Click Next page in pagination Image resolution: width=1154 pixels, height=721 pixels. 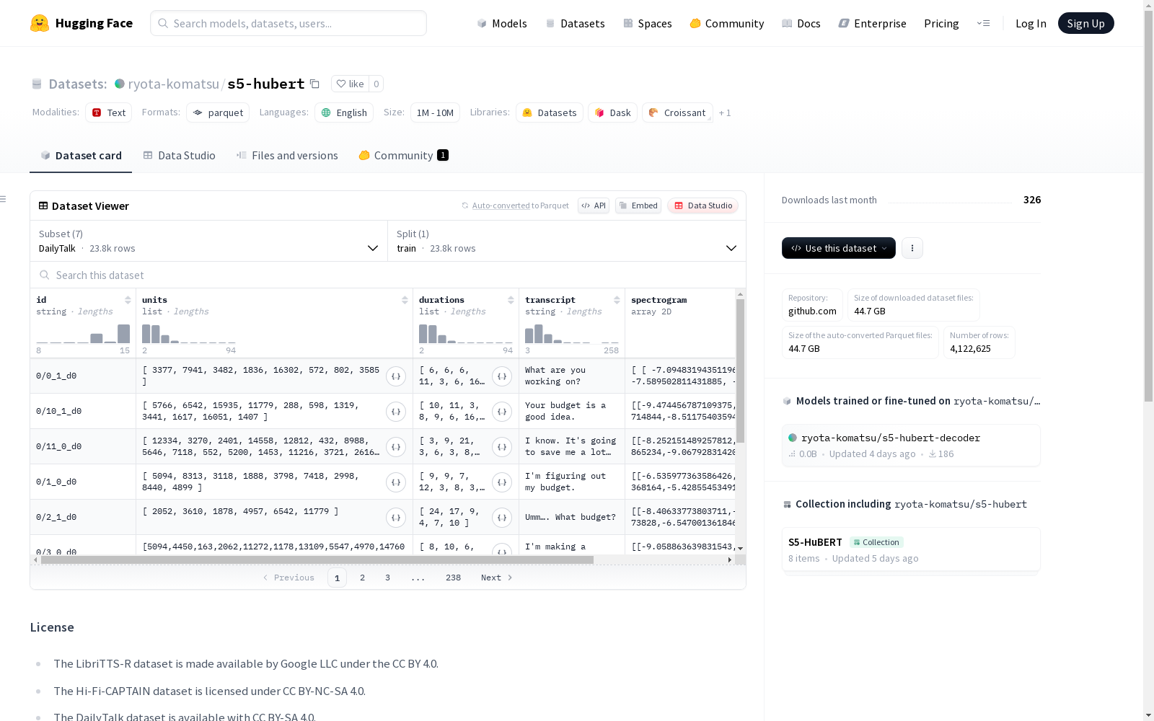497,578
